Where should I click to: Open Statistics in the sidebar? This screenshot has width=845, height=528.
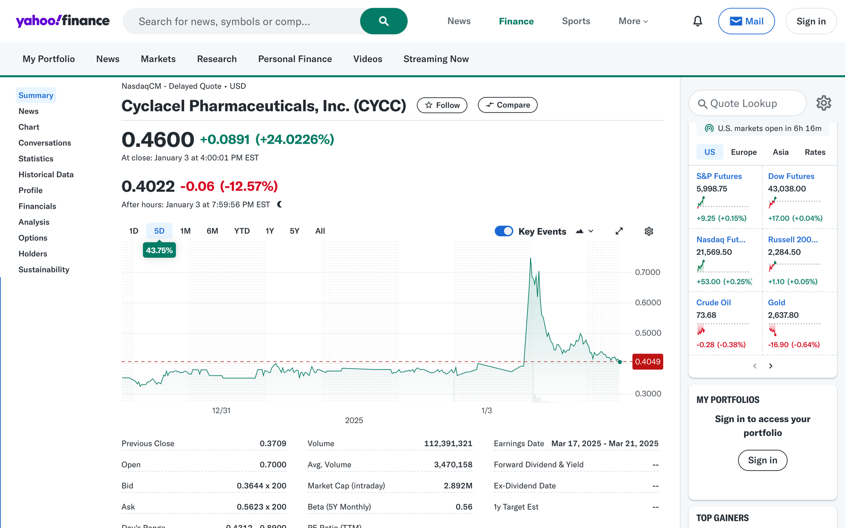tap(36, 159)
